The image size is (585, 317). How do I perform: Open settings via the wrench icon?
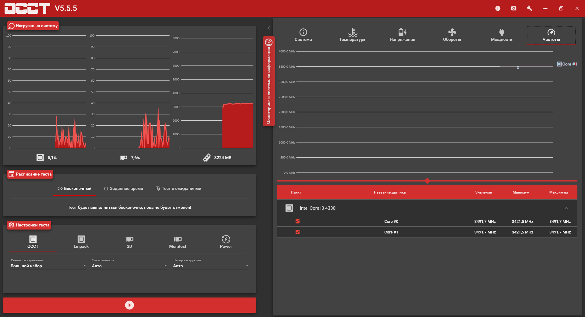(530, 9)
